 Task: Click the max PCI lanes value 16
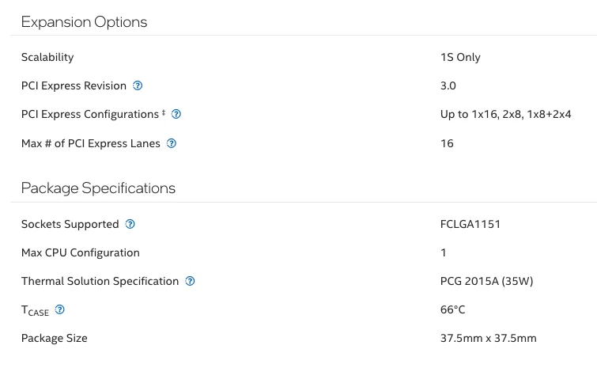(x=447, y=143)
